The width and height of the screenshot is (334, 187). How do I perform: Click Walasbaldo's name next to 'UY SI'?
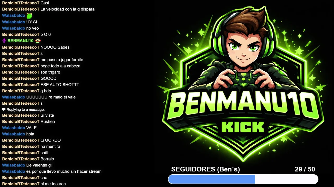pos(14,22)
